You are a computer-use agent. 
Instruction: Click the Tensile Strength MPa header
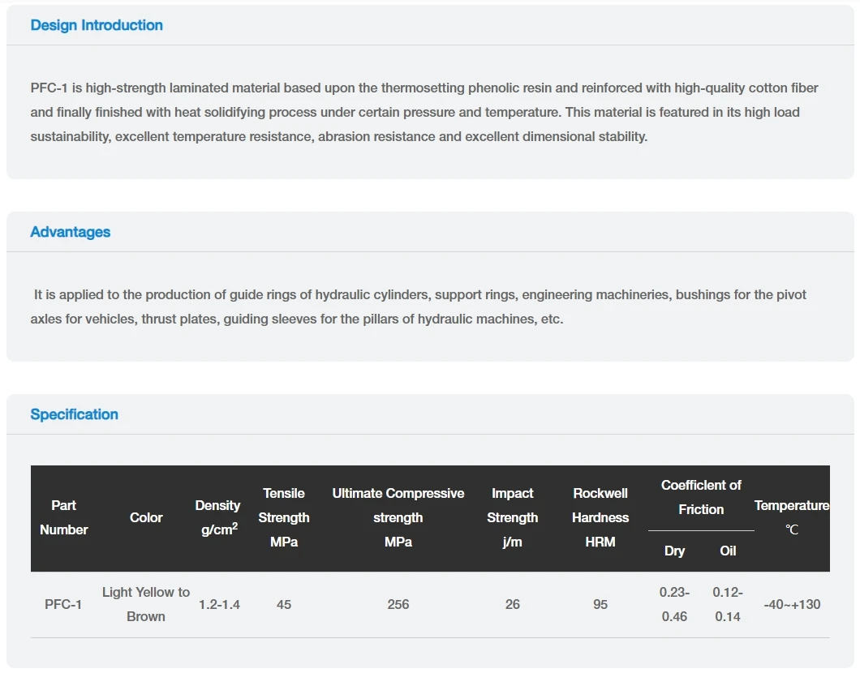click(284, 517)
